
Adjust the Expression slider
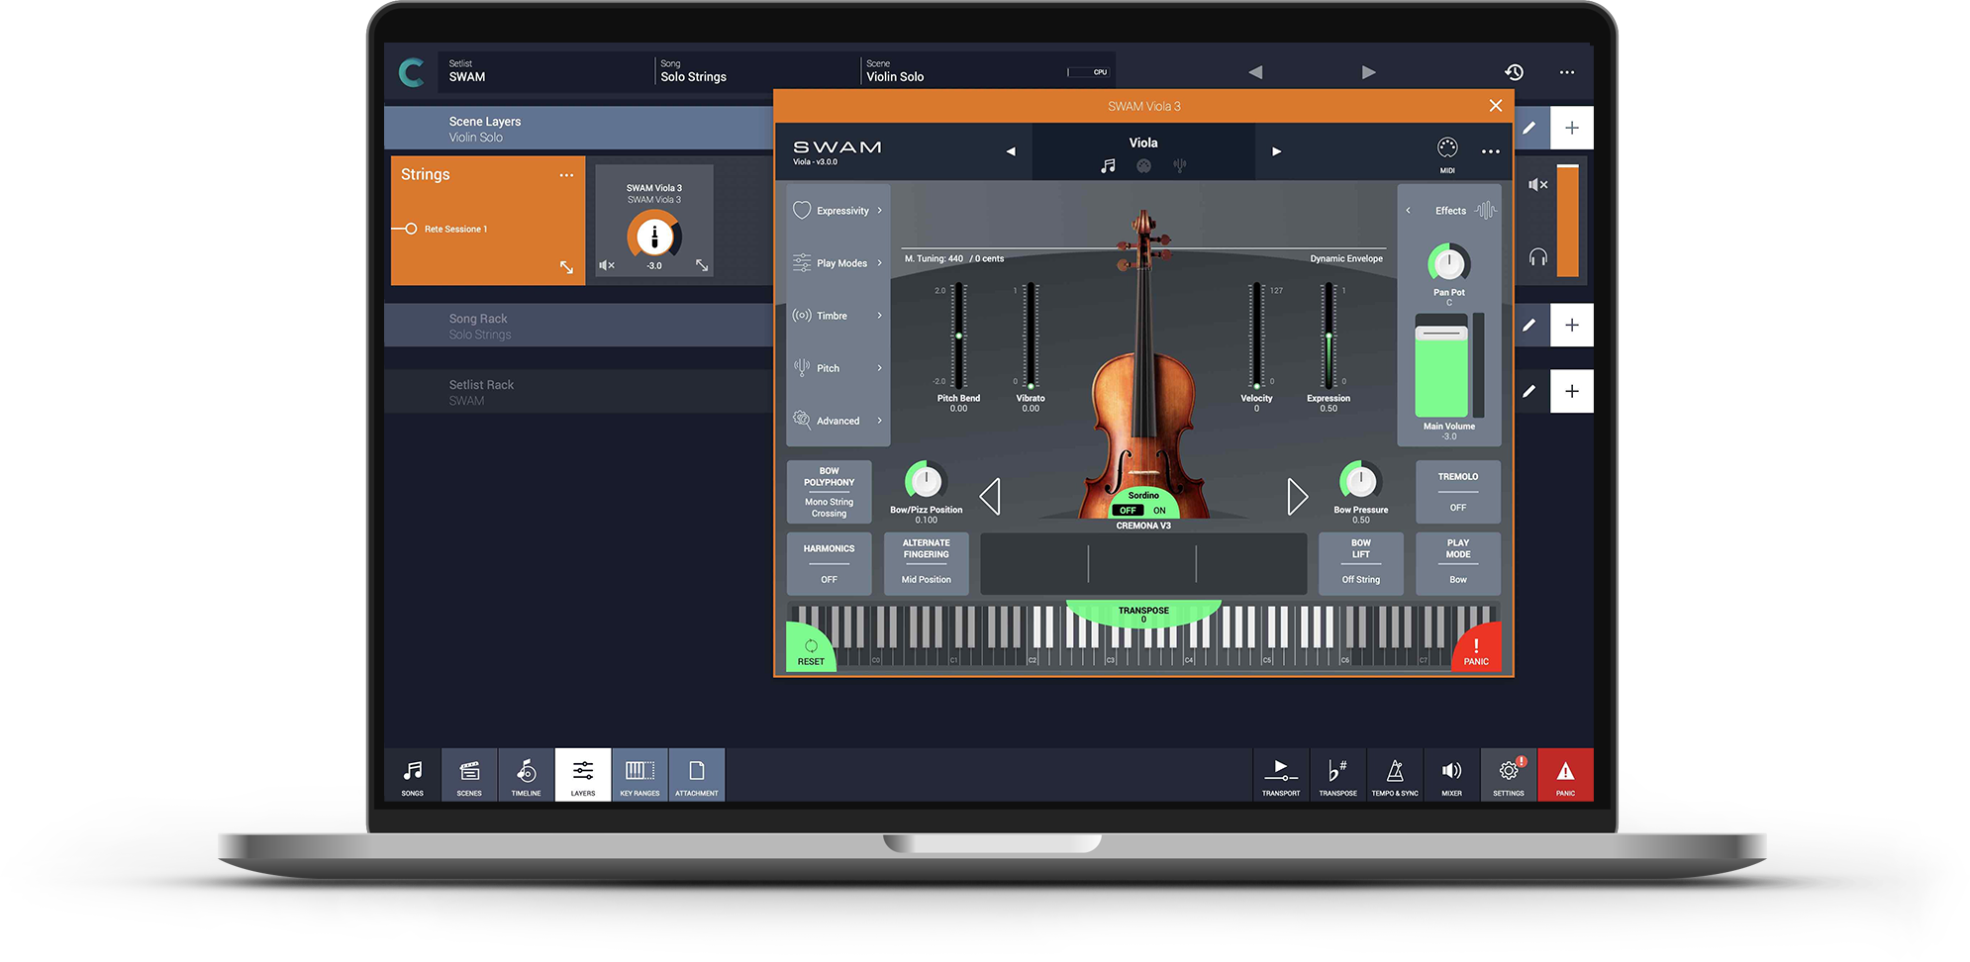pos(1329,337)
